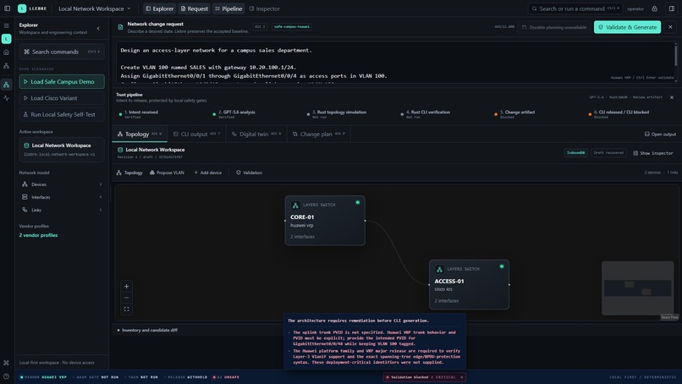Load Cisco Variant scenario
This screenshot has width=682, height=384.
62,98
